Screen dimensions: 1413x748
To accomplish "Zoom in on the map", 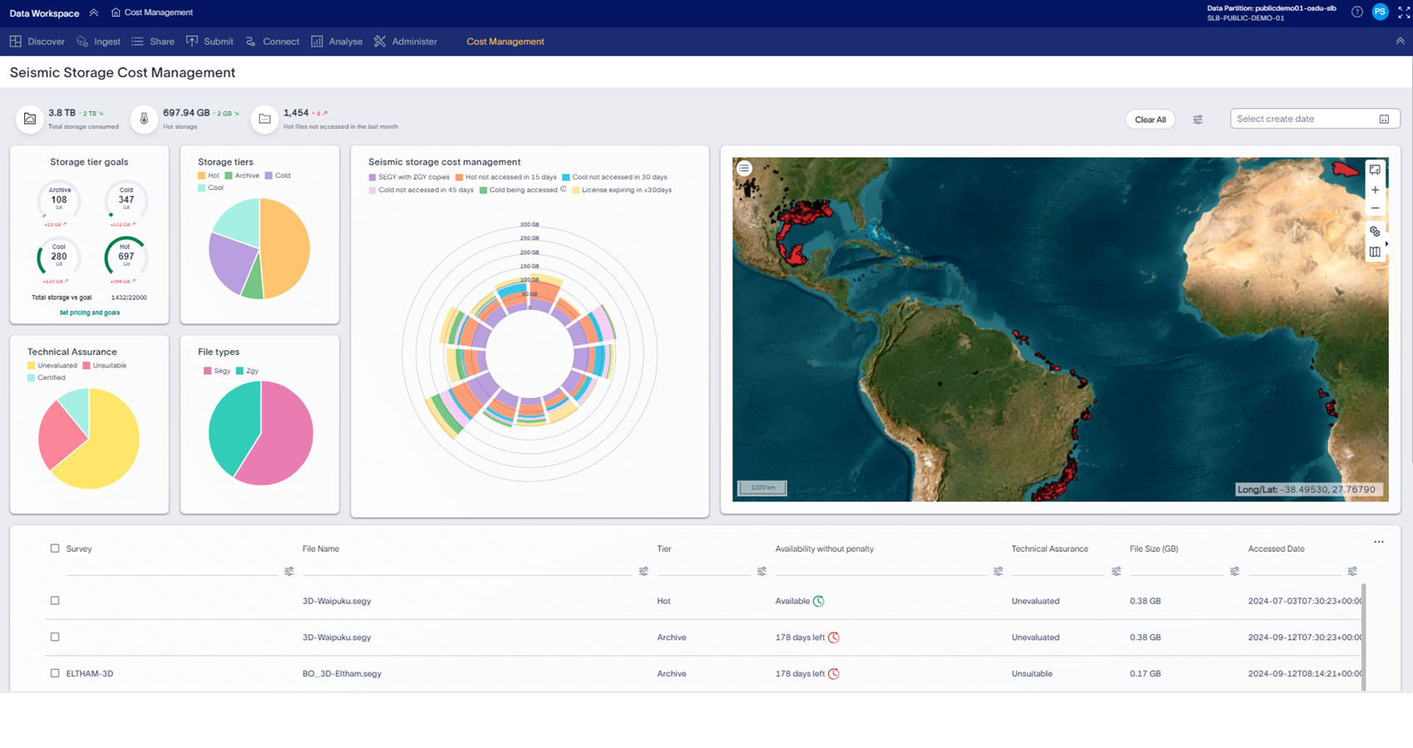I will [x=1375, y=190].
